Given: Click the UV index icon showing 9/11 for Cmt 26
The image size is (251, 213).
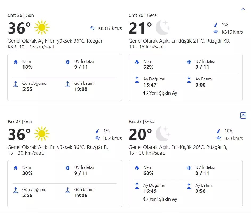Looking at the screenshot, I should [68, 62].
